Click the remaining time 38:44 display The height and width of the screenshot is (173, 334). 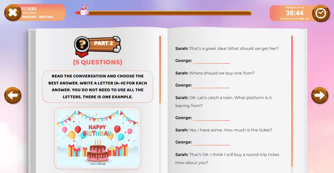pyautogui.click(x=294, y=13)
